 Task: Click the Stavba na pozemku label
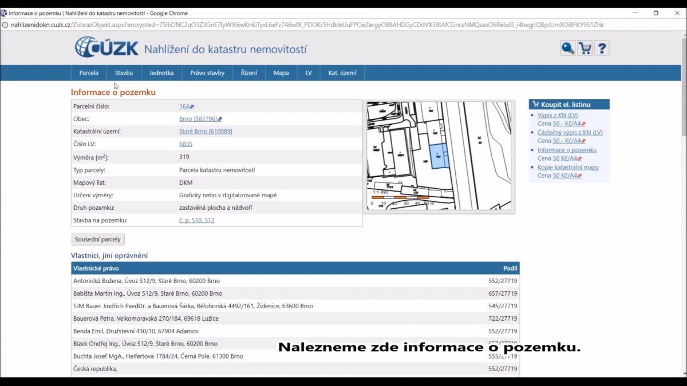click(100, 220)
